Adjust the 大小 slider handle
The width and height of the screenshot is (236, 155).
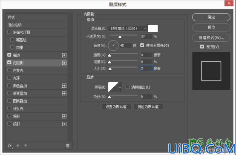click(110, 69)
